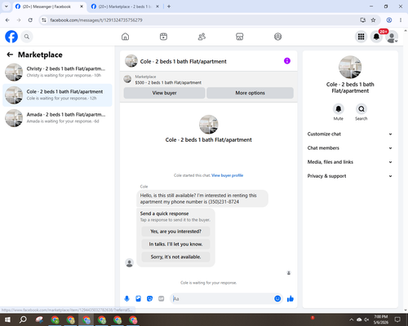Open the Friends icon in top nav
Screen dimensions: 408x326
[x=202, y=37]
